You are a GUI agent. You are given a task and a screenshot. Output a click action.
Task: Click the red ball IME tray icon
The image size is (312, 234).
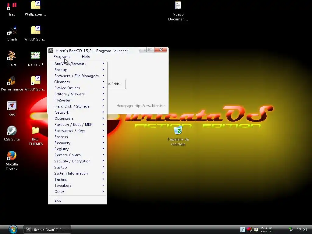click(x=249, y=229)
